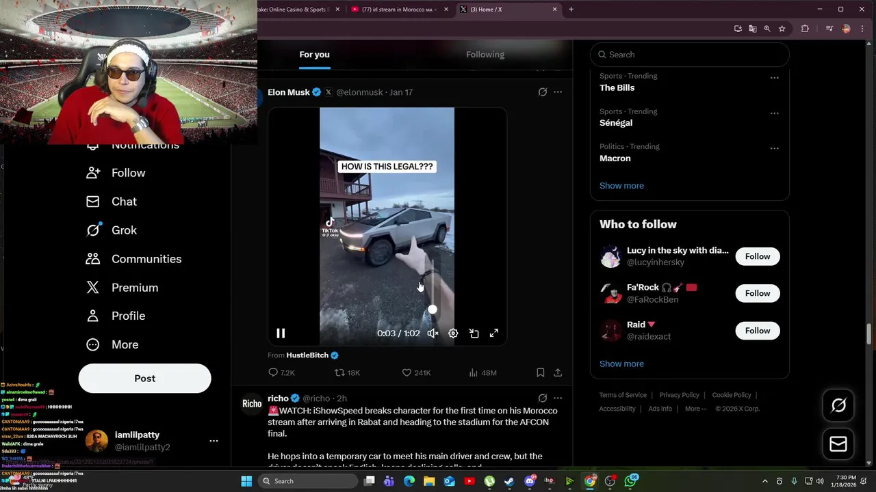876x492 pixels.
Task: Open the Follow item in X sidebar
Action: click(116, 173)
